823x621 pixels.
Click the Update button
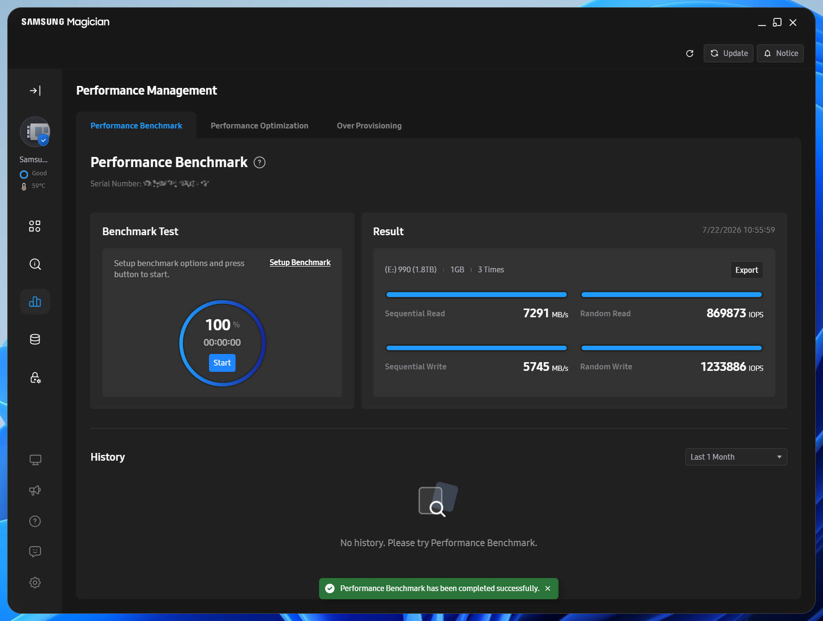pos(728,54)
